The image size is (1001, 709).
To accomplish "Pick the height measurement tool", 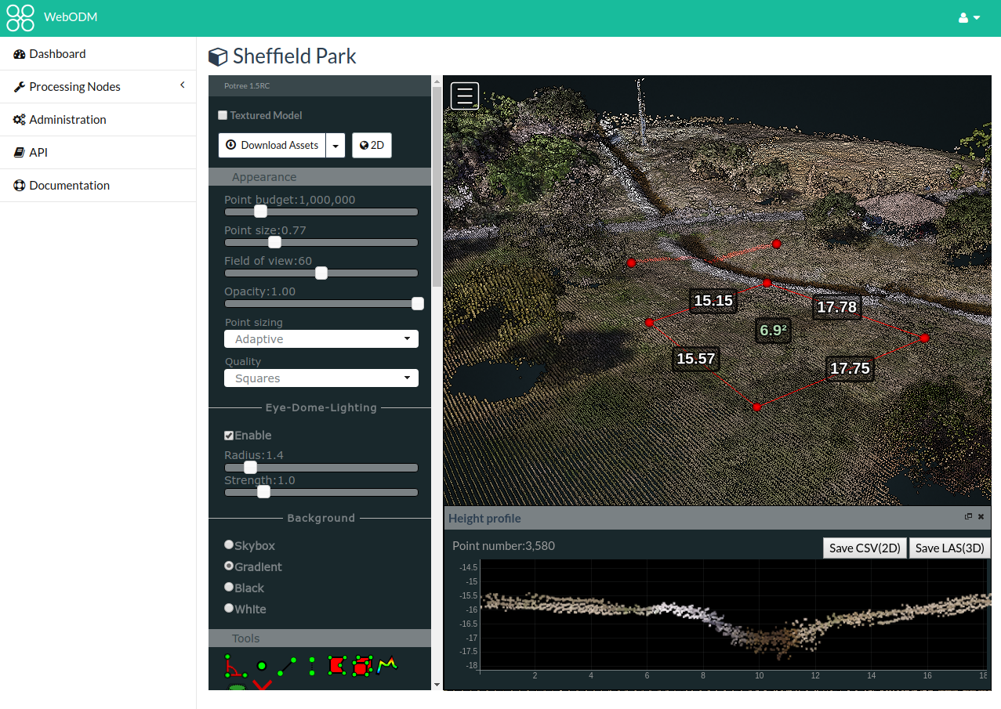I will coord(312,667).
